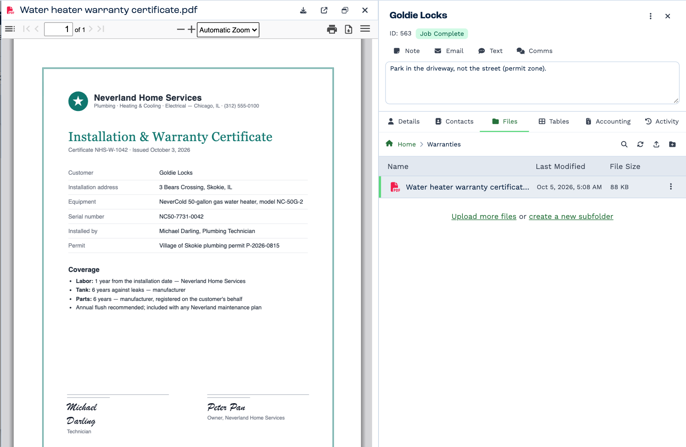
Task: Open Goldie Locks record options menu
Action: 651,16
